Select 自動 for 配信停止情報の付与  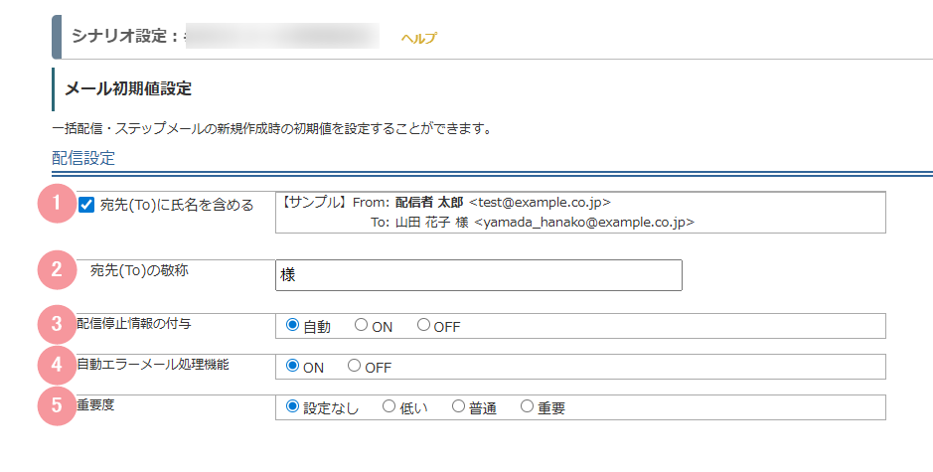pyautogui.click(x=292, y=325)
